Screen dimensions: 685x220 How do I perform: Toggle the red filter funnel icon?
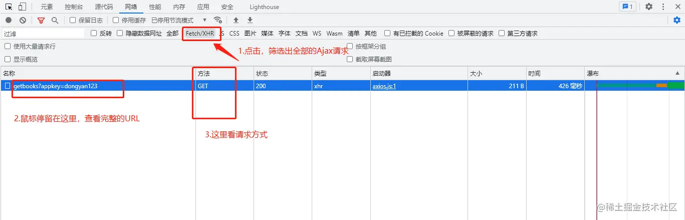pos(41,20)
